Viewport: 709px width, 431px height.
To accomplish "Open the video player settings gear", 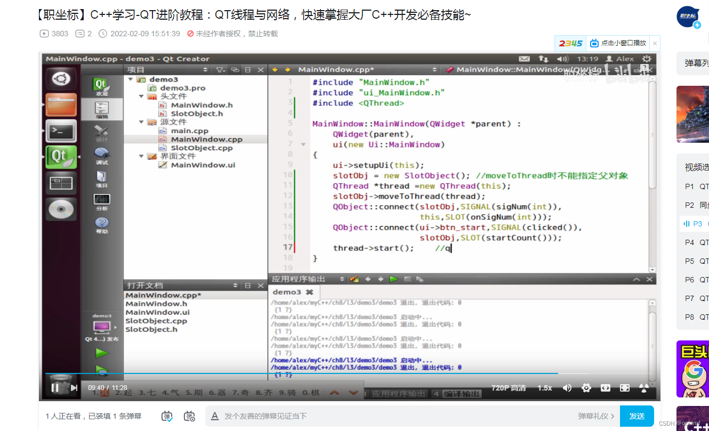I will pos(586,388).
